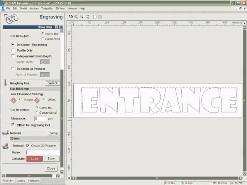247x185 pixels.
Task: Switch to Toolpaths tab at bottom
Action: [x=34, y=181]
